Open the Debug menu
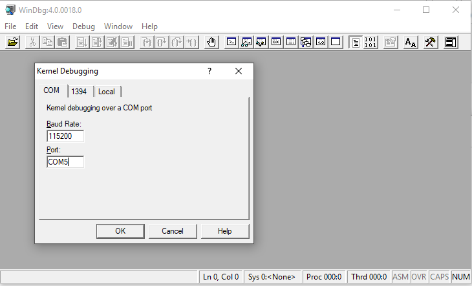 [83, 26]
